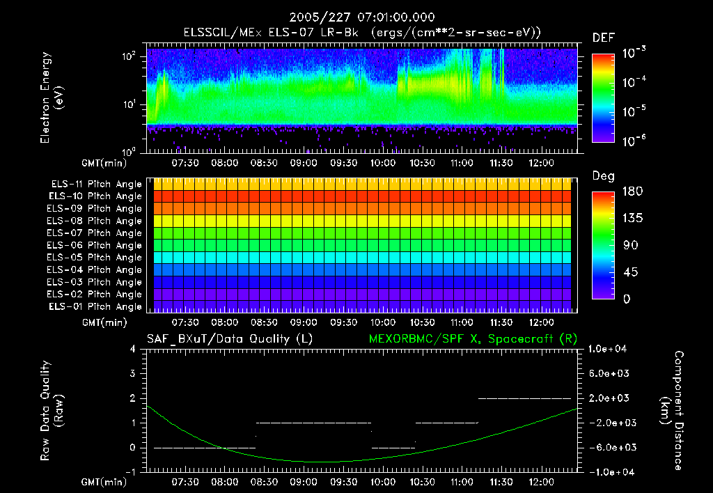The height and width of the screenshot is (493, 713).
Task: Click 11:30 on the spectrogram time axis
Action: tap(501, 163)
